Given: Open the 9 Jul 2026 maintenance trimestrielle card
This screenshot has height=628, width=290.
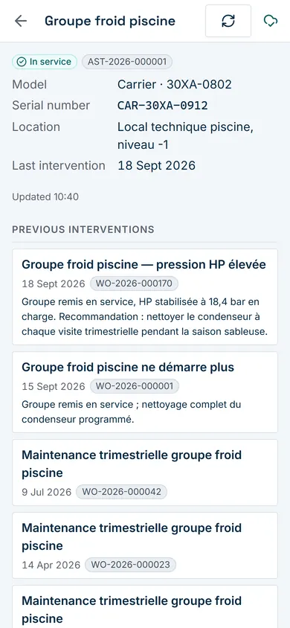Looking at the screenshot, I should pyautogui.click(x=145, y=472).
